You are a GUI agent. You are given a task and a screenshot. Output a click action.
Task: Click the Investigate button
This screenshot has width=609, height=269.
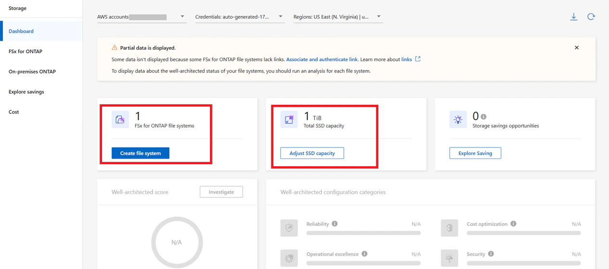[x=221, y=192]
